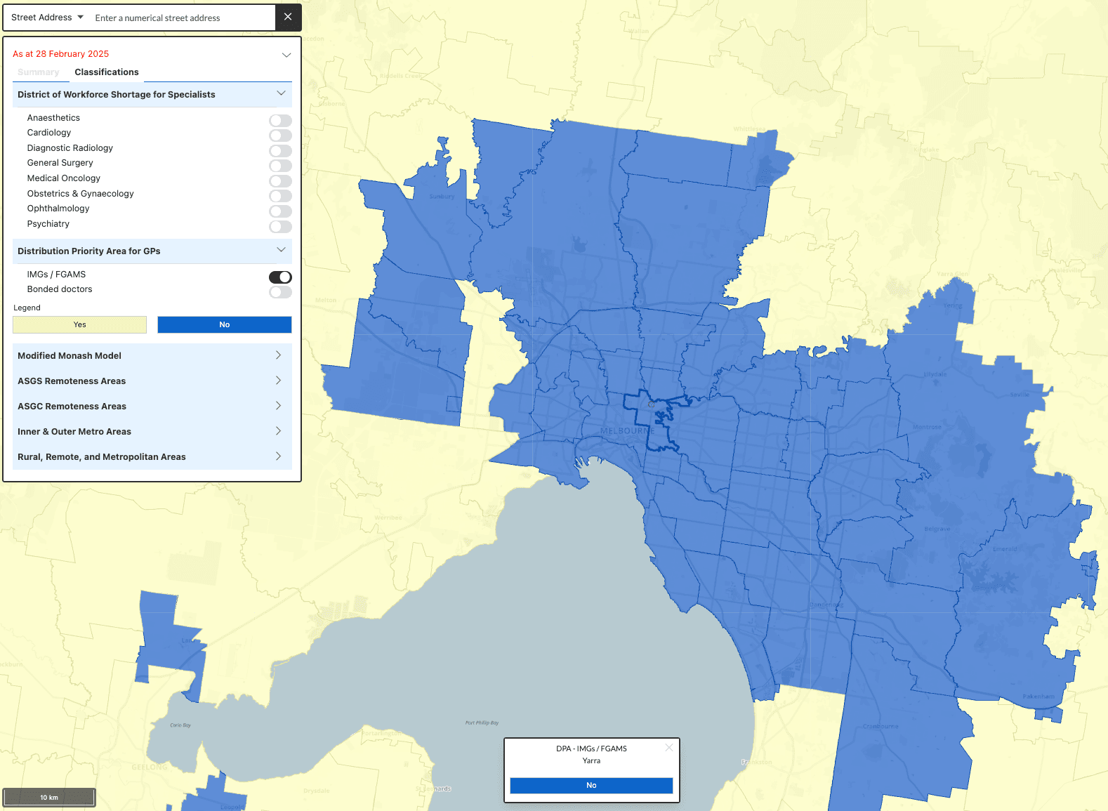Collapse Distribution Priority Area for GPs section
Viewport: 1108px width, 811px height.
point(281,251)
